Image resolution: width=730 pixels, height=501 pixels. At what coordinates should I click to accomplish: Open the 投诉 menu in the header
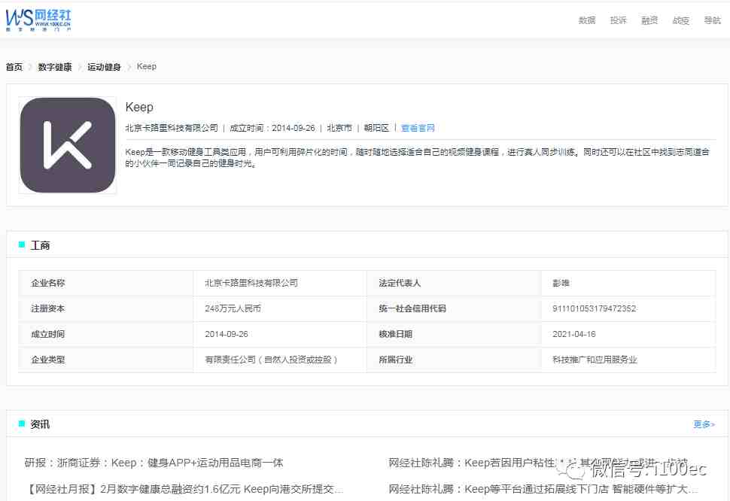pos(619,20)
